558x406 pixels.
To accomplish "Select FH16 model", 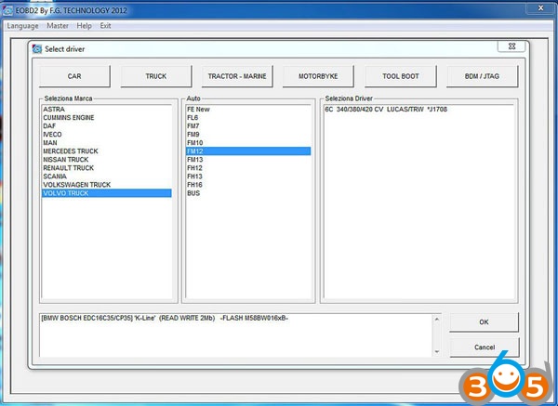I will click(x=248, y=185).
